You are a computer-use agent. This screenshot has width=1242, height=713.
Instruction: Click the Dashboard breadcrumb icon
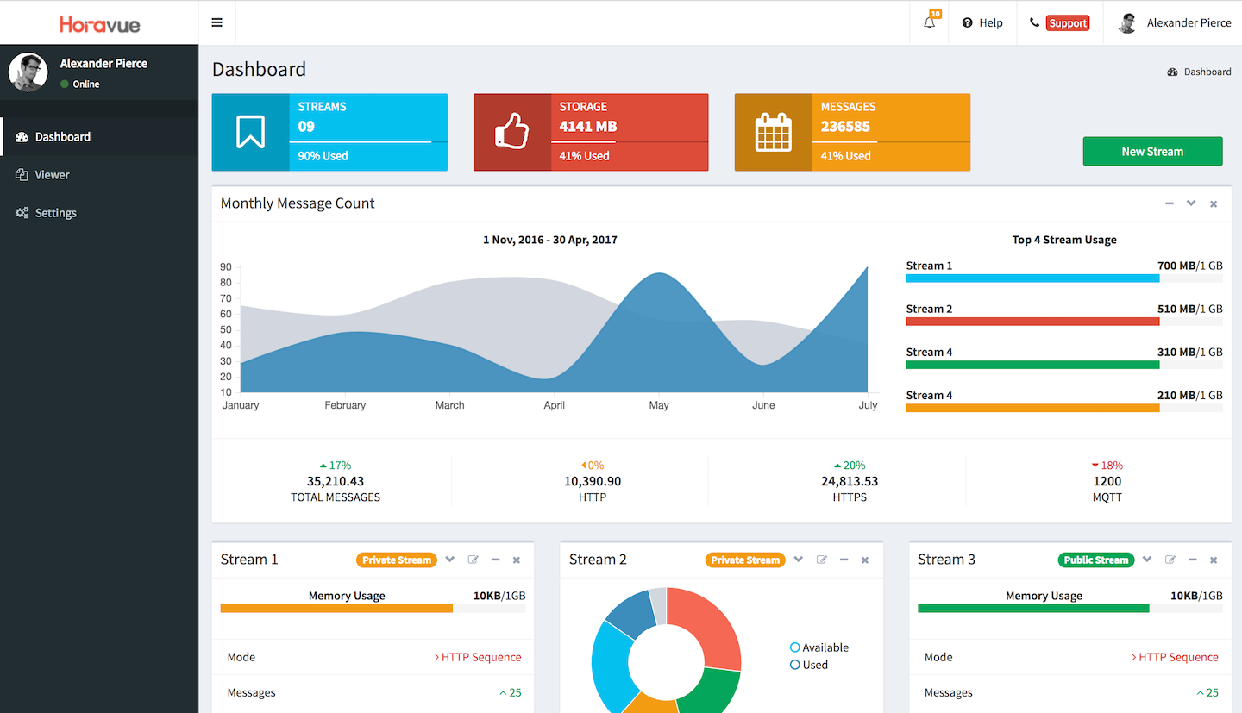(x=1172, y=72)
